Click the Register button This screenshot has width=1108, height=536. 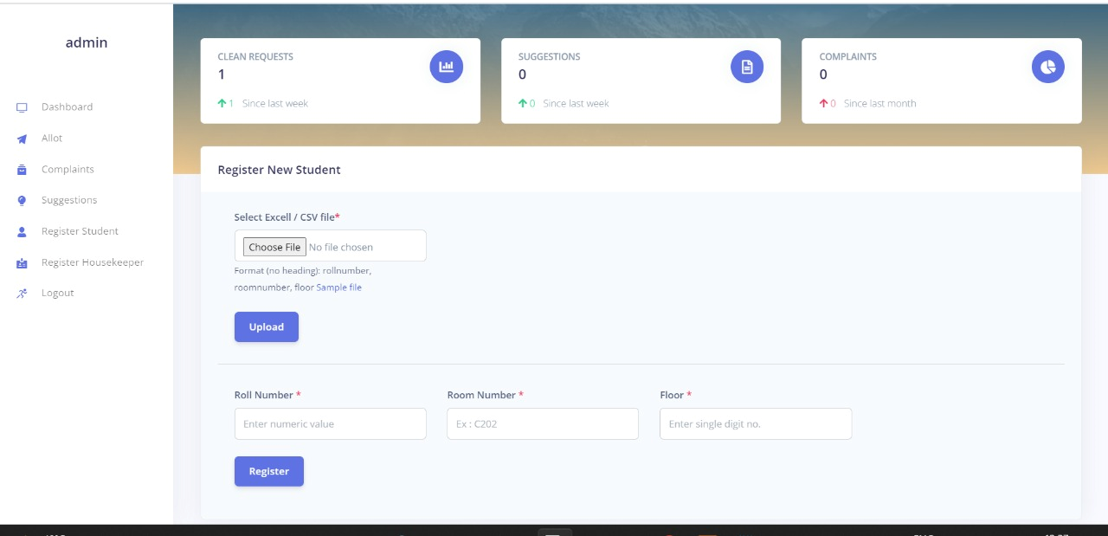[x=269, y=471]
